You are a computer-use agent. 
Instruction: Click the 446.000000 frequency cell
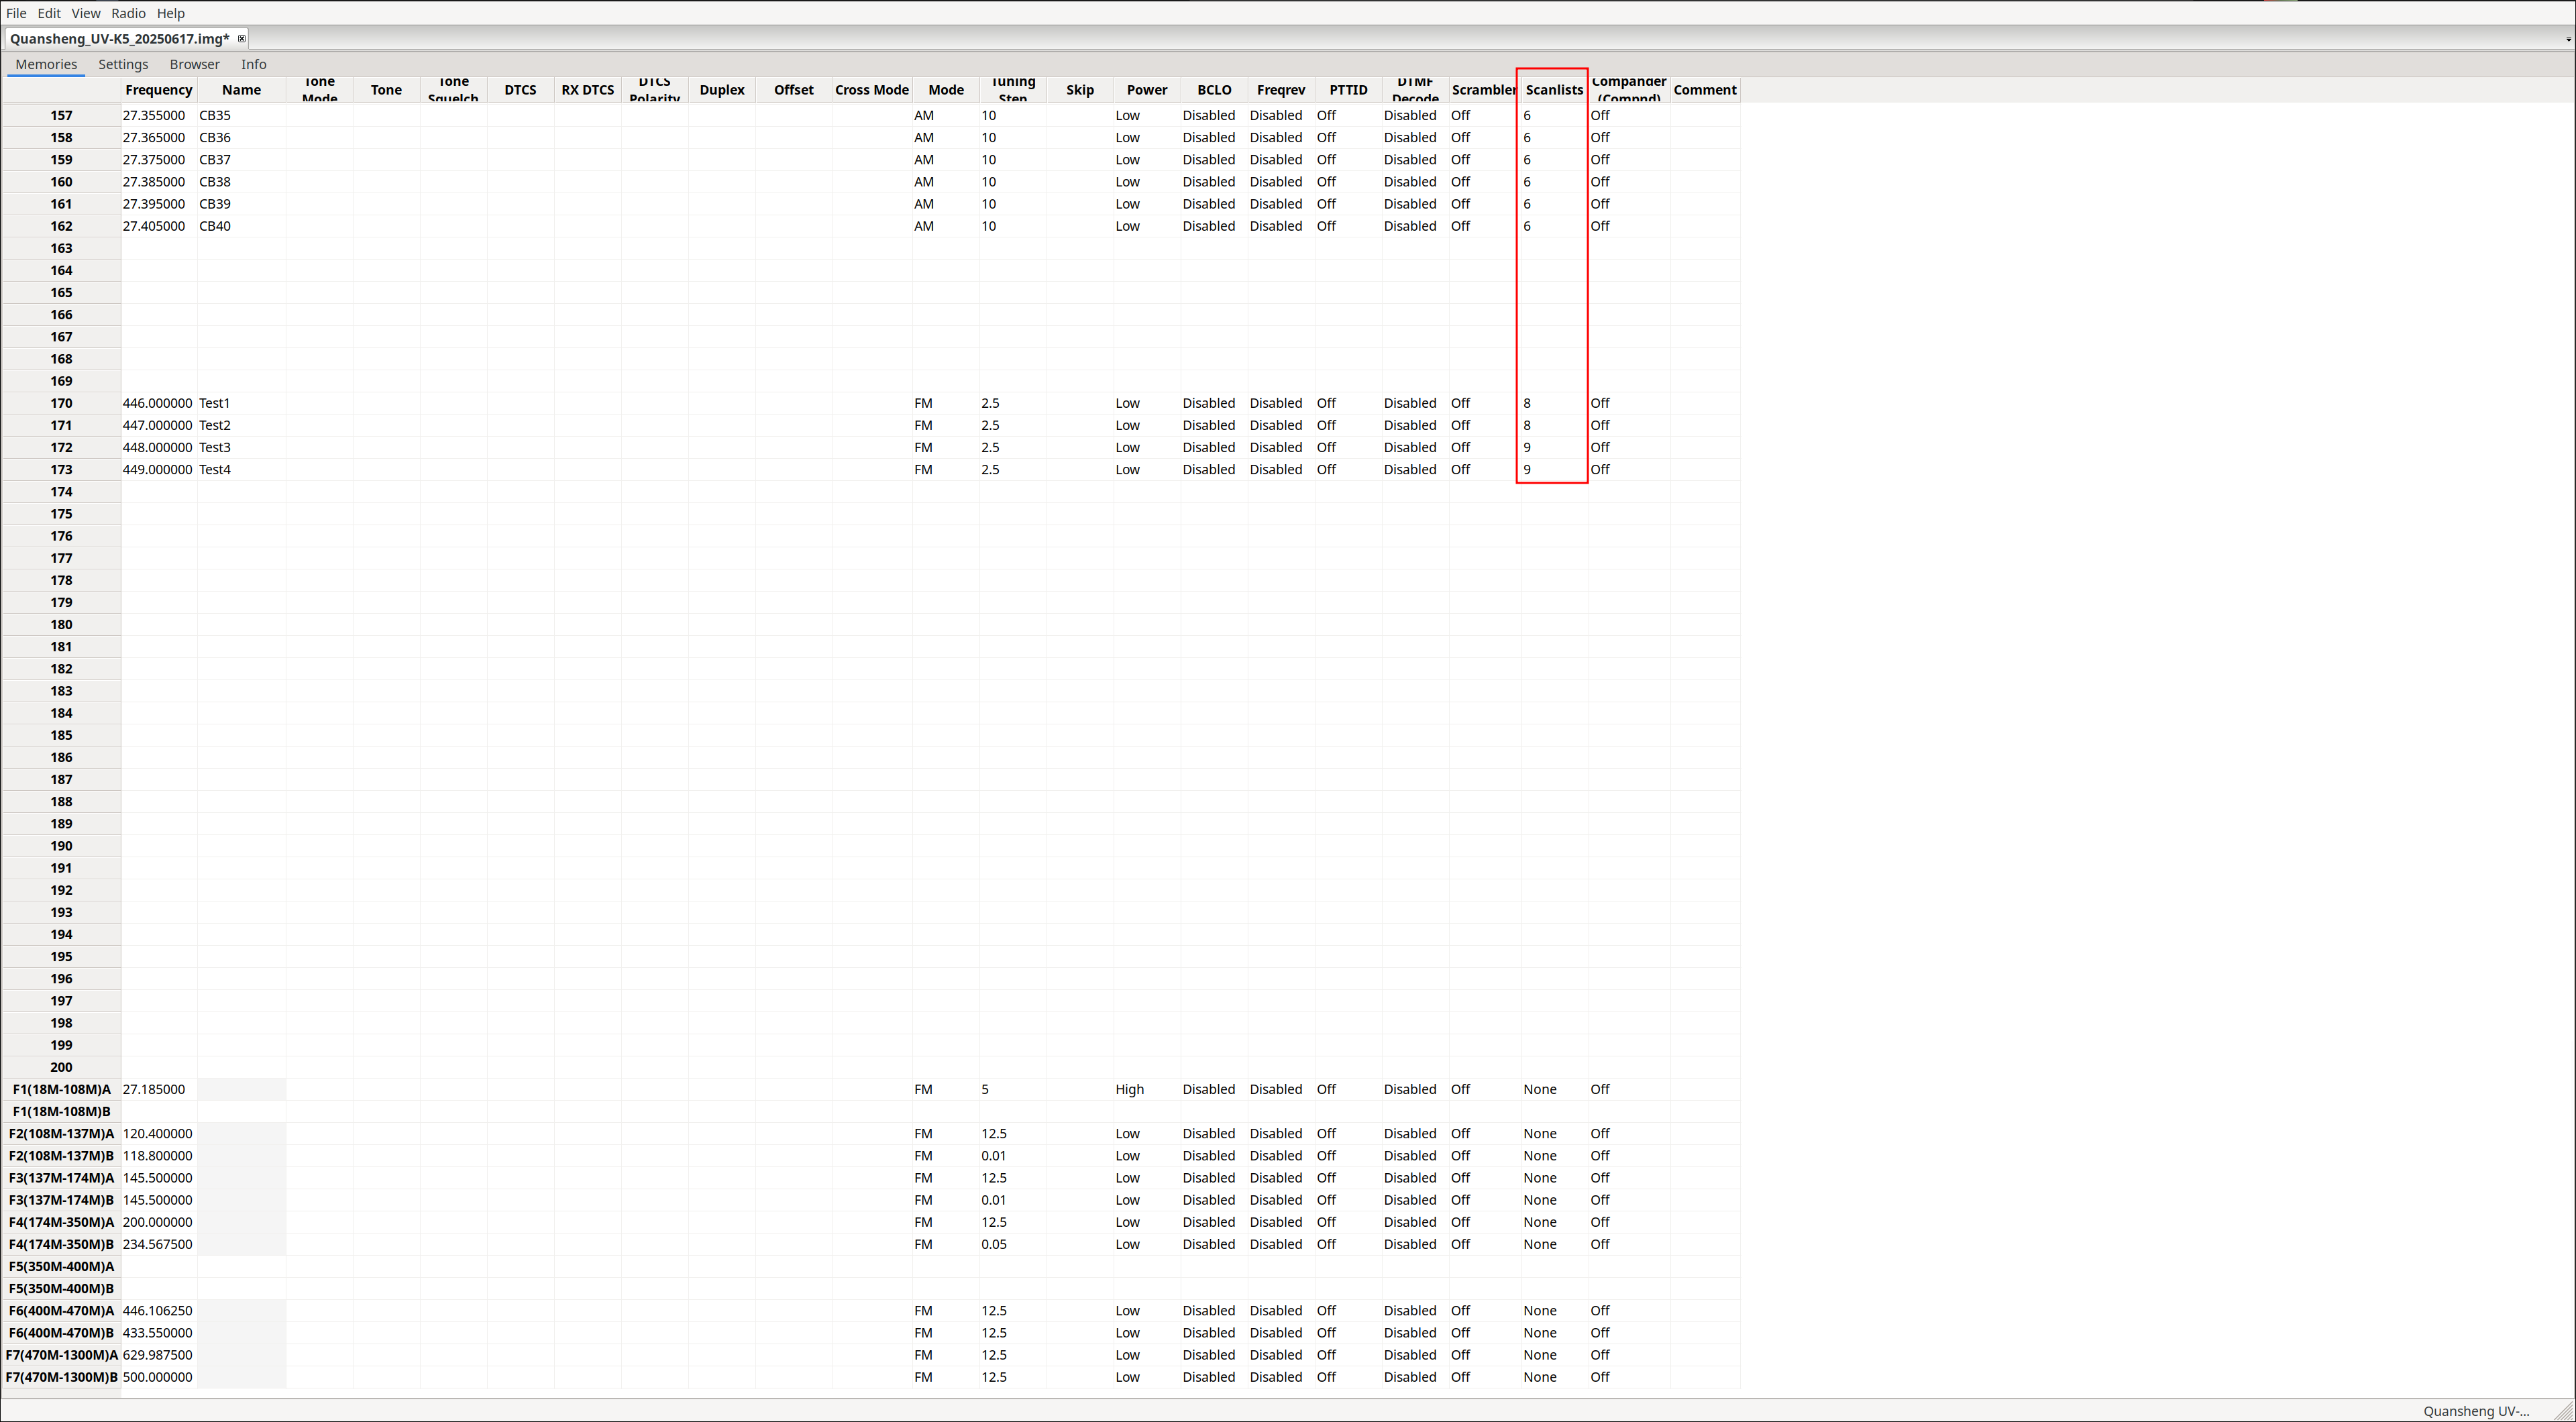click(x=158, y=403)
